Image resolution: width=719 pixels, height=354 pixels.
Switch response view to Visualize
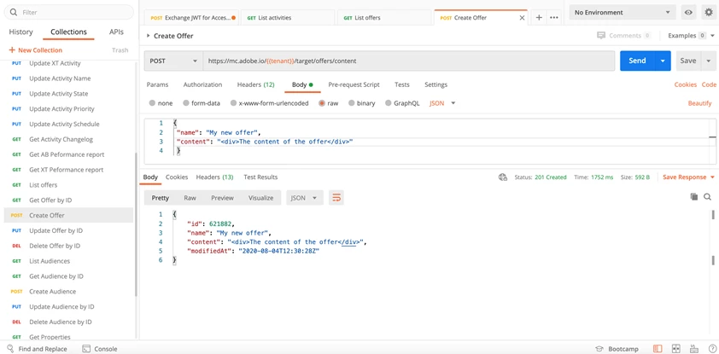coord(261,198)
